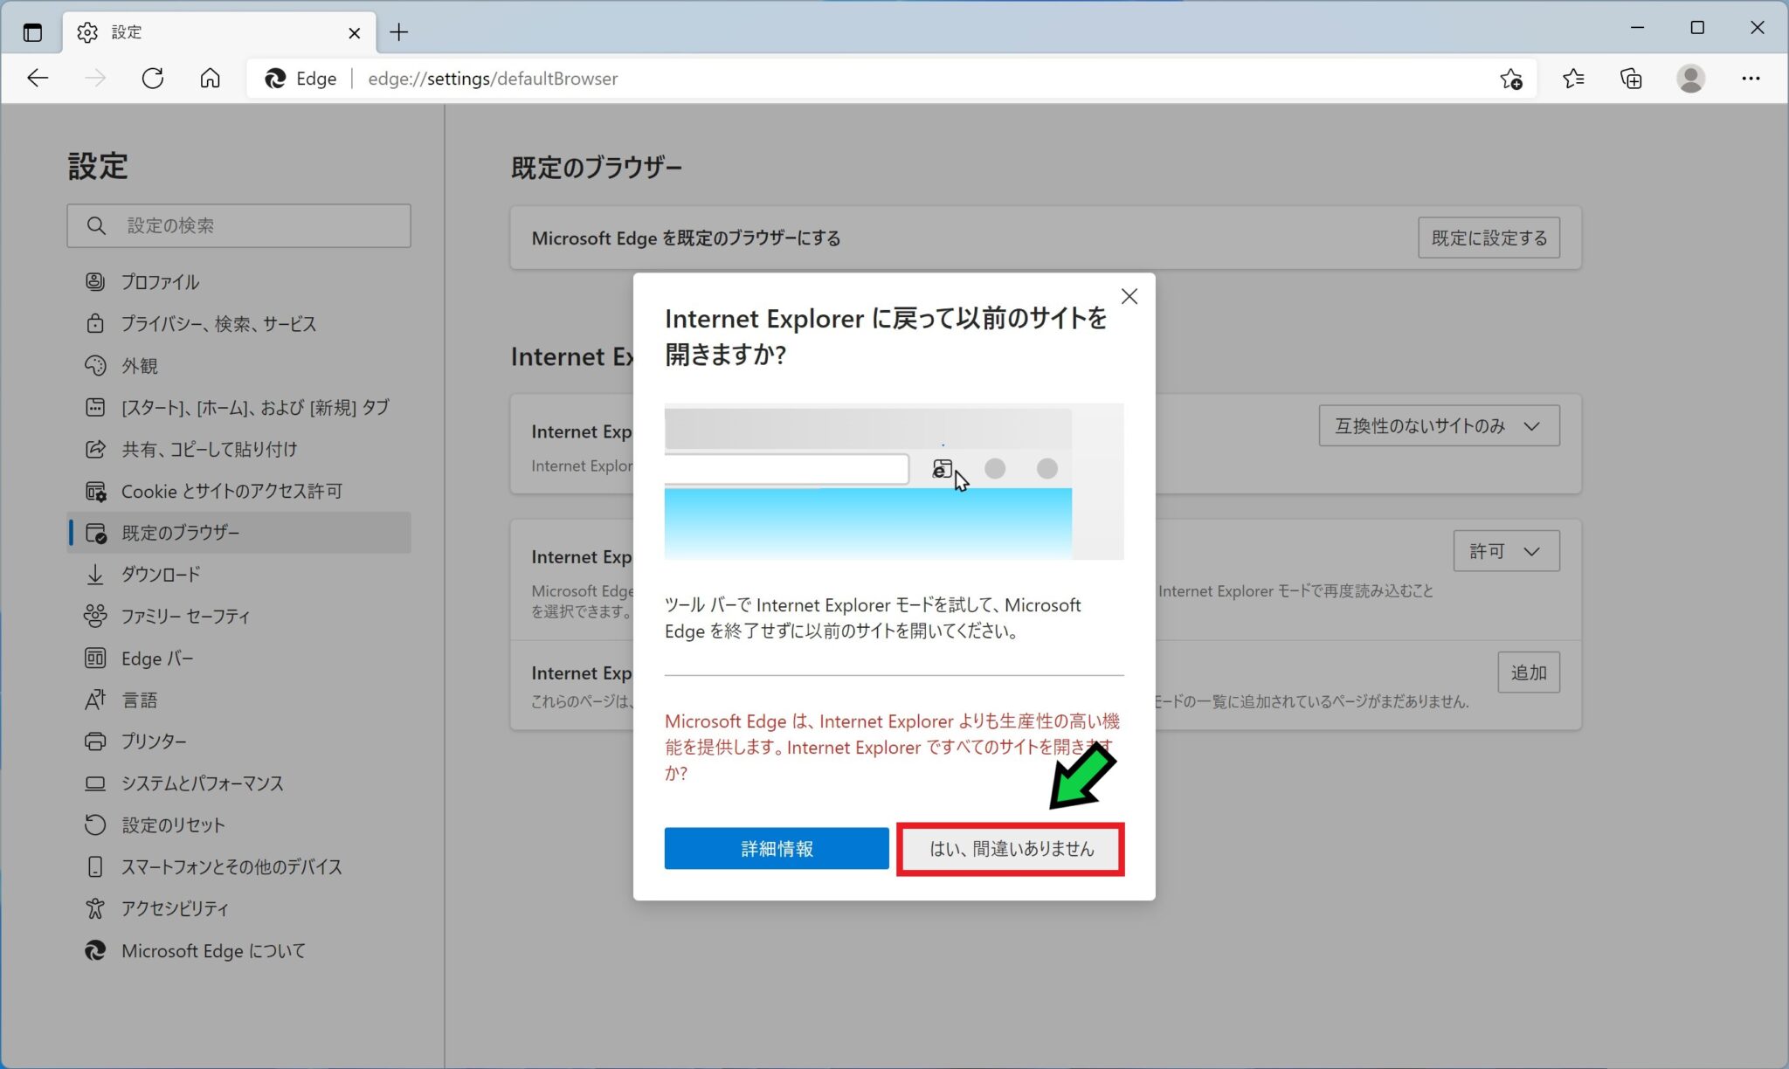The height and width of the screenshot is (1069, 1789).
Task: Open the home page
Action: 210,78
